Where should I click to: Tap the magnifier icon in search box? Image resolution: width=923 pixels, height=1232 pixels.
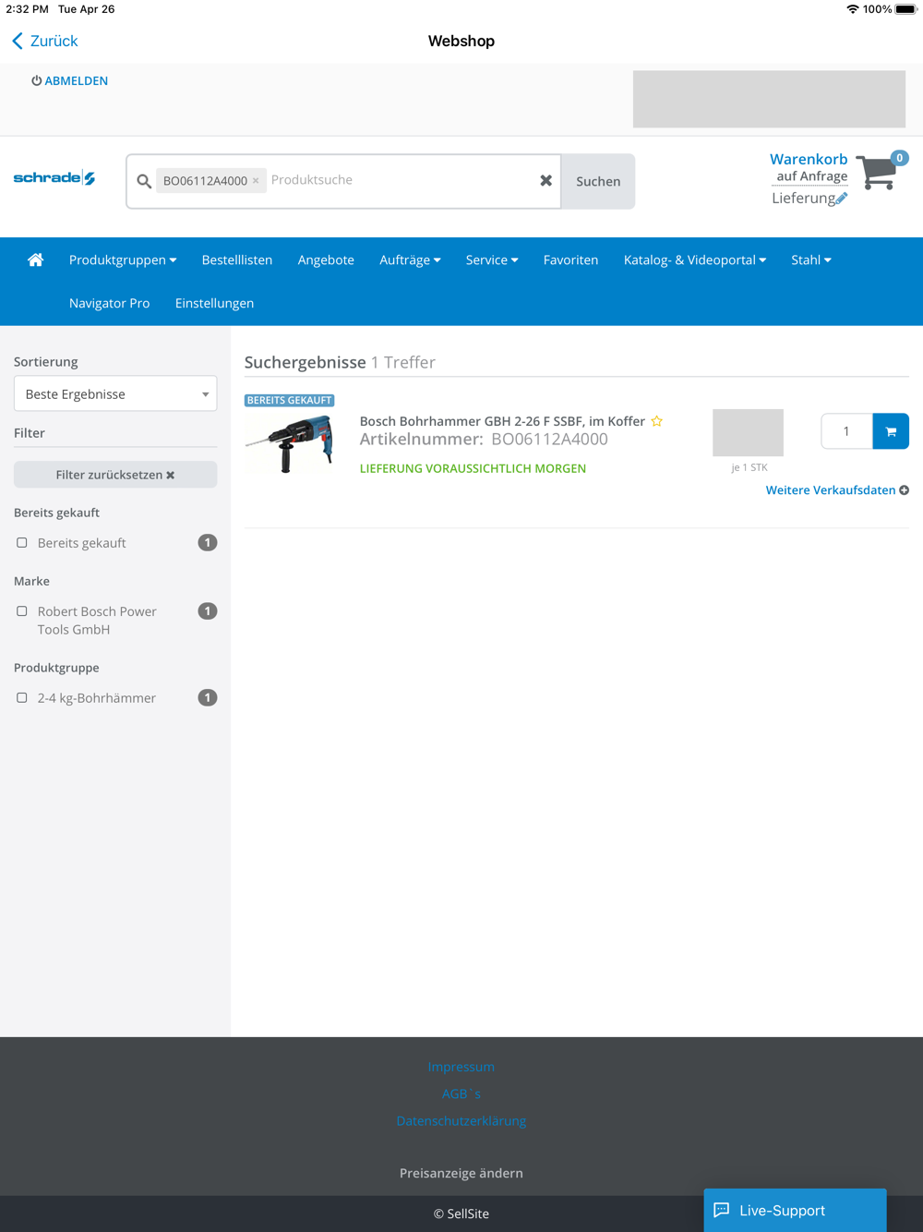pyautogui.click(x=144, y=181)
